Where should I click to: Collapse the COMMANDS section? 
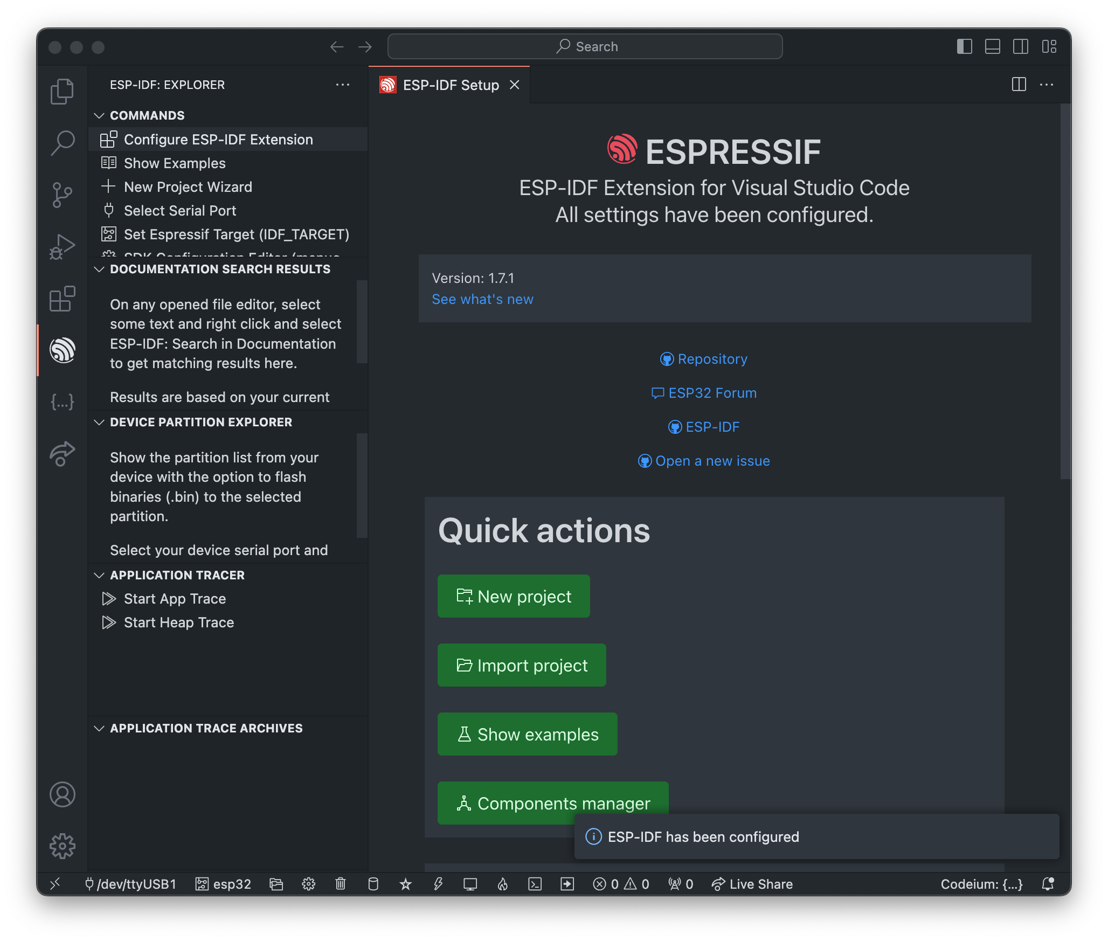point(147,115)
